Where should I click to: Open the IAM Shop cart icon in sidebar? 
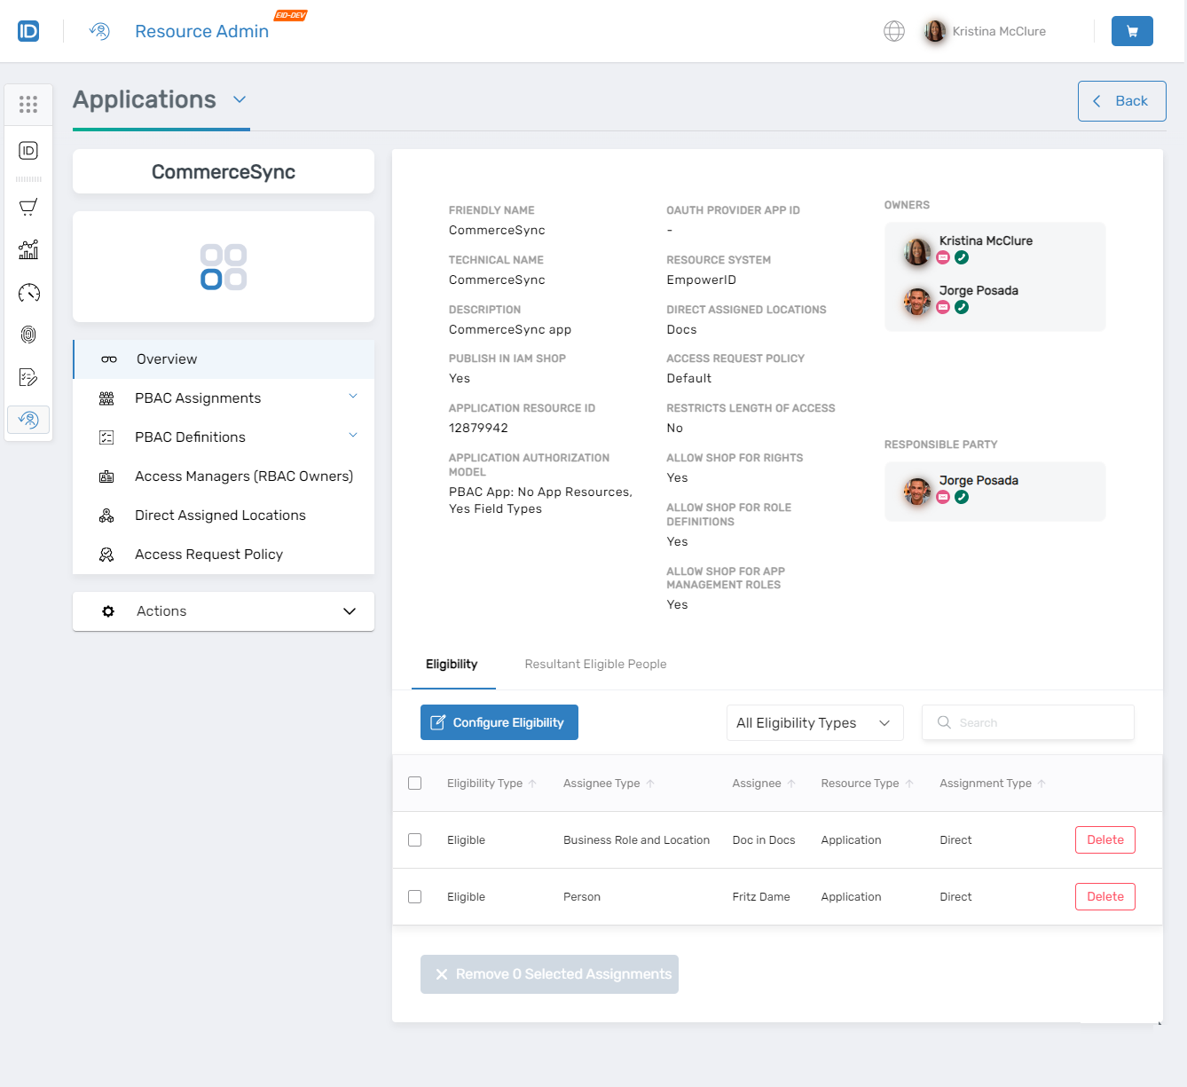(x=28, y=207)
